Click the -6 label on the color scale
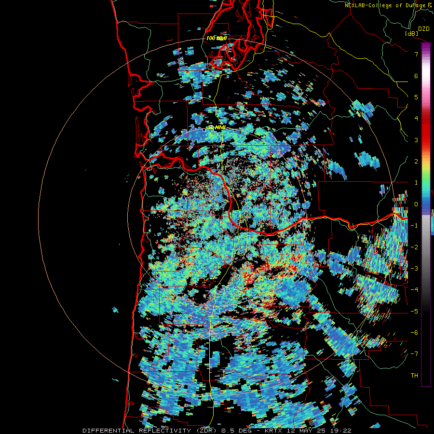Screen dimensions: 434x434 (x=414, y=333)
